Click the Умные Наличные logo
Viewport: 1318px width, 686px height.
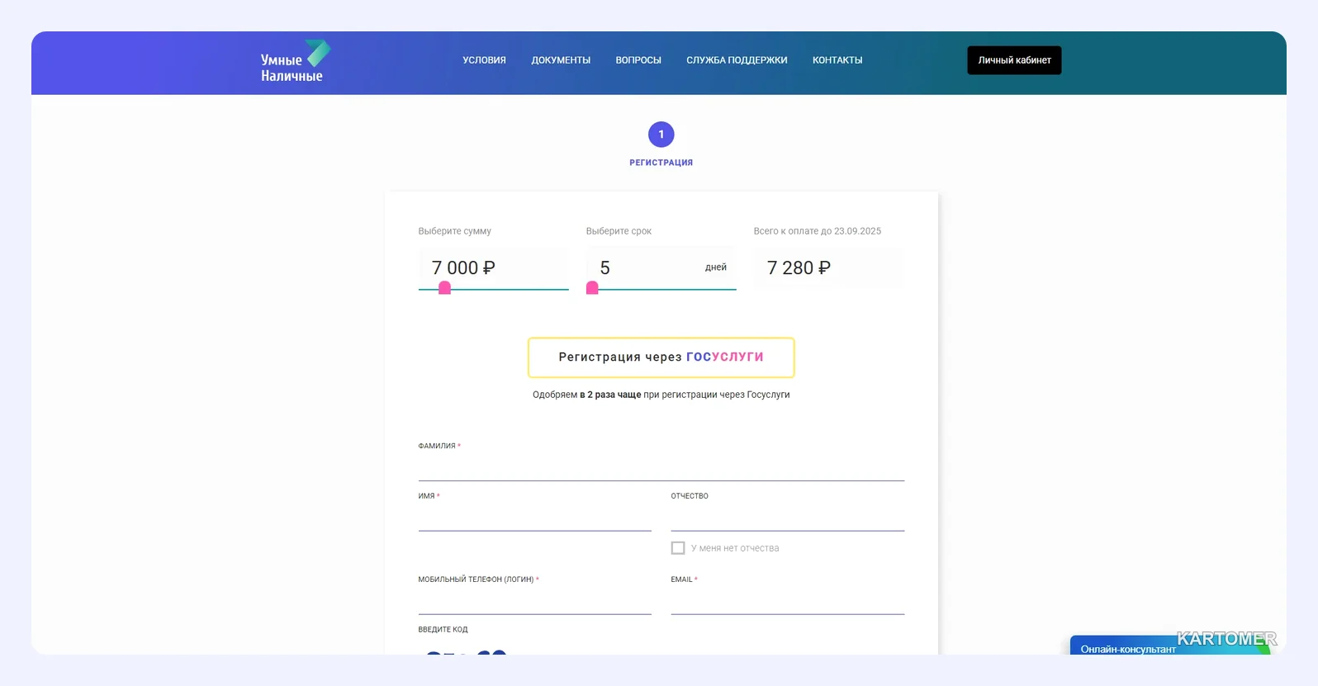[x=295, y=62]
